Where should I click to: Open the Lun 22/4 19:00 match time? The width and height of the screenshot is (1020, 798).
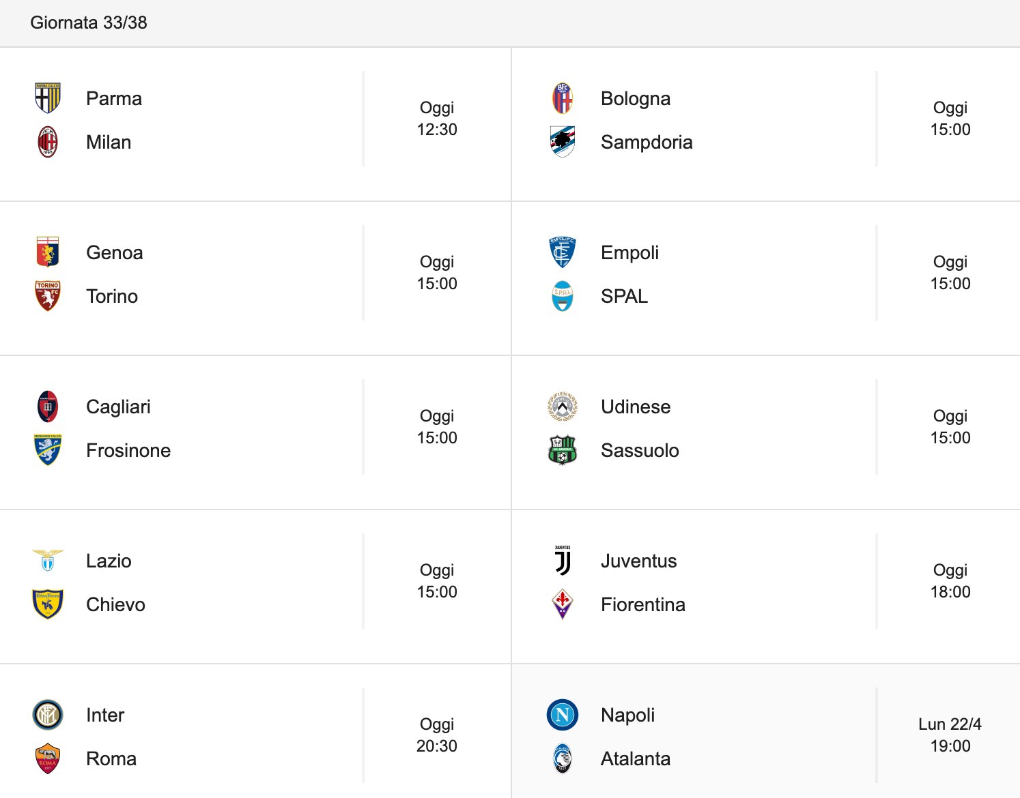[950, 735]
